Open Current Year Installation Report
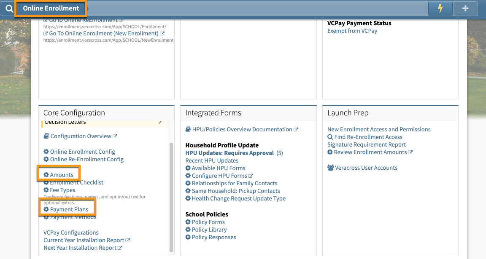This screenshot has height=259, width=486. [84, 240]
